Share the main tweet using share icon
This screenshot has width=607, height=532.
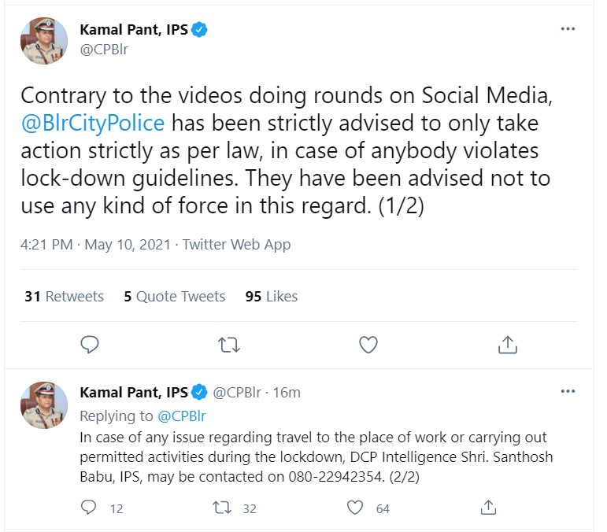[x=508, y=345]
